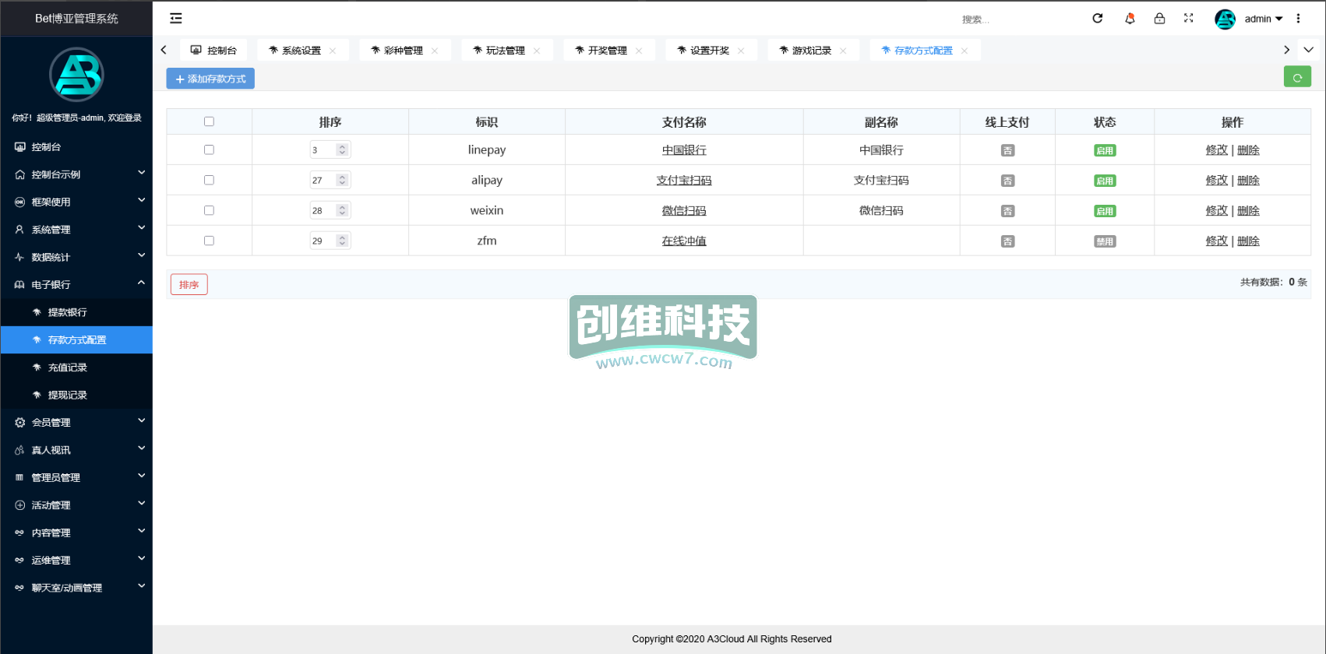Close the 彩种管理 tab
1326x654 pixels.
[435, 51]
